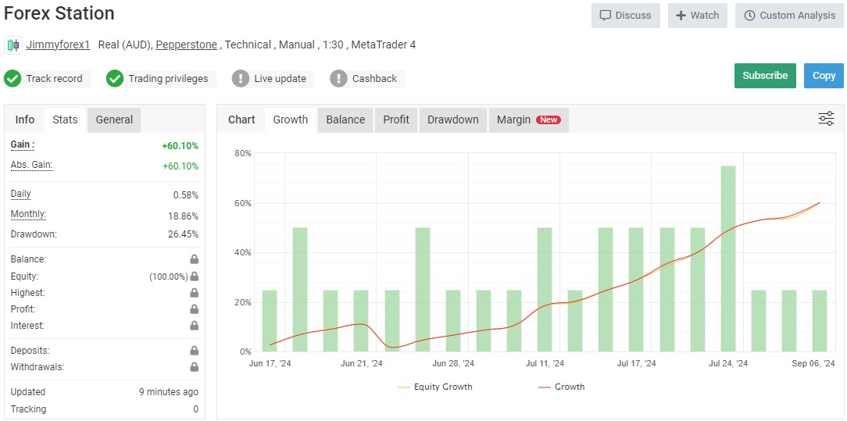Click the grey warning icon for Cashback
Image resolution: width=847 pixels, height=421 pixels.
(338, 79)
